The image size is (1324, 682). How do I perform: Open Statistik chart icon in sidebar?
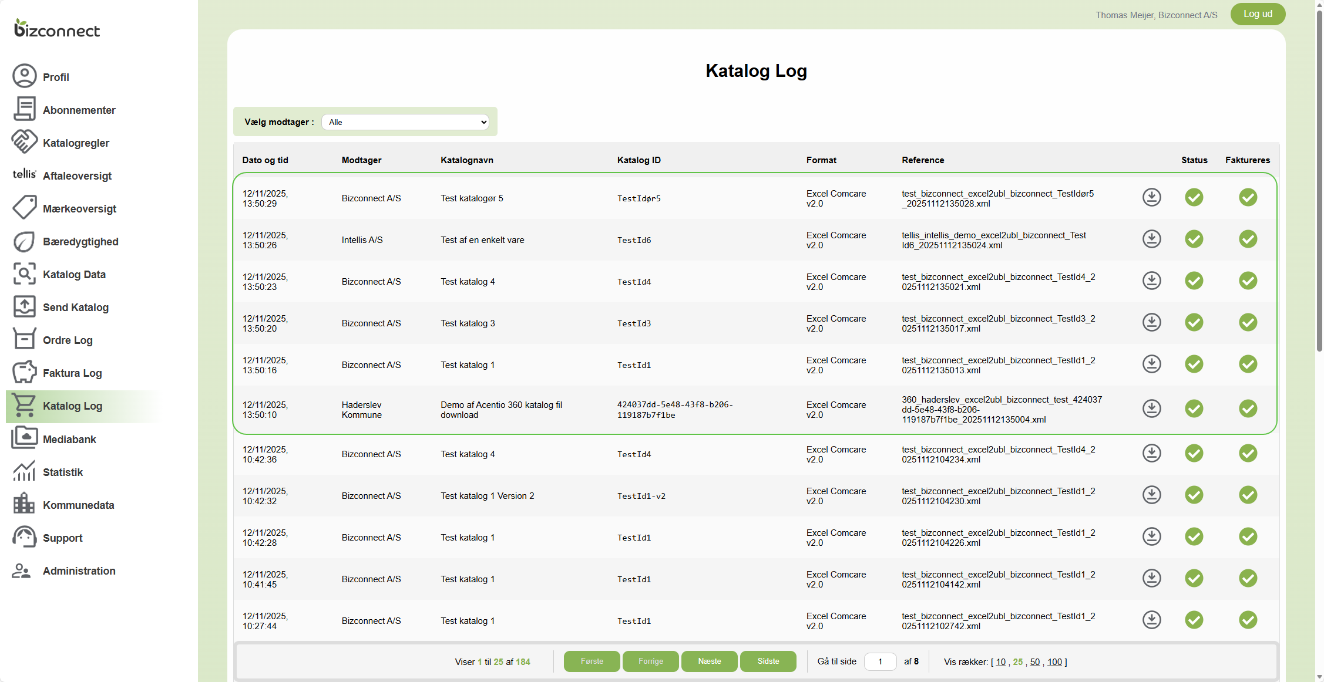(x=24, y=471)
